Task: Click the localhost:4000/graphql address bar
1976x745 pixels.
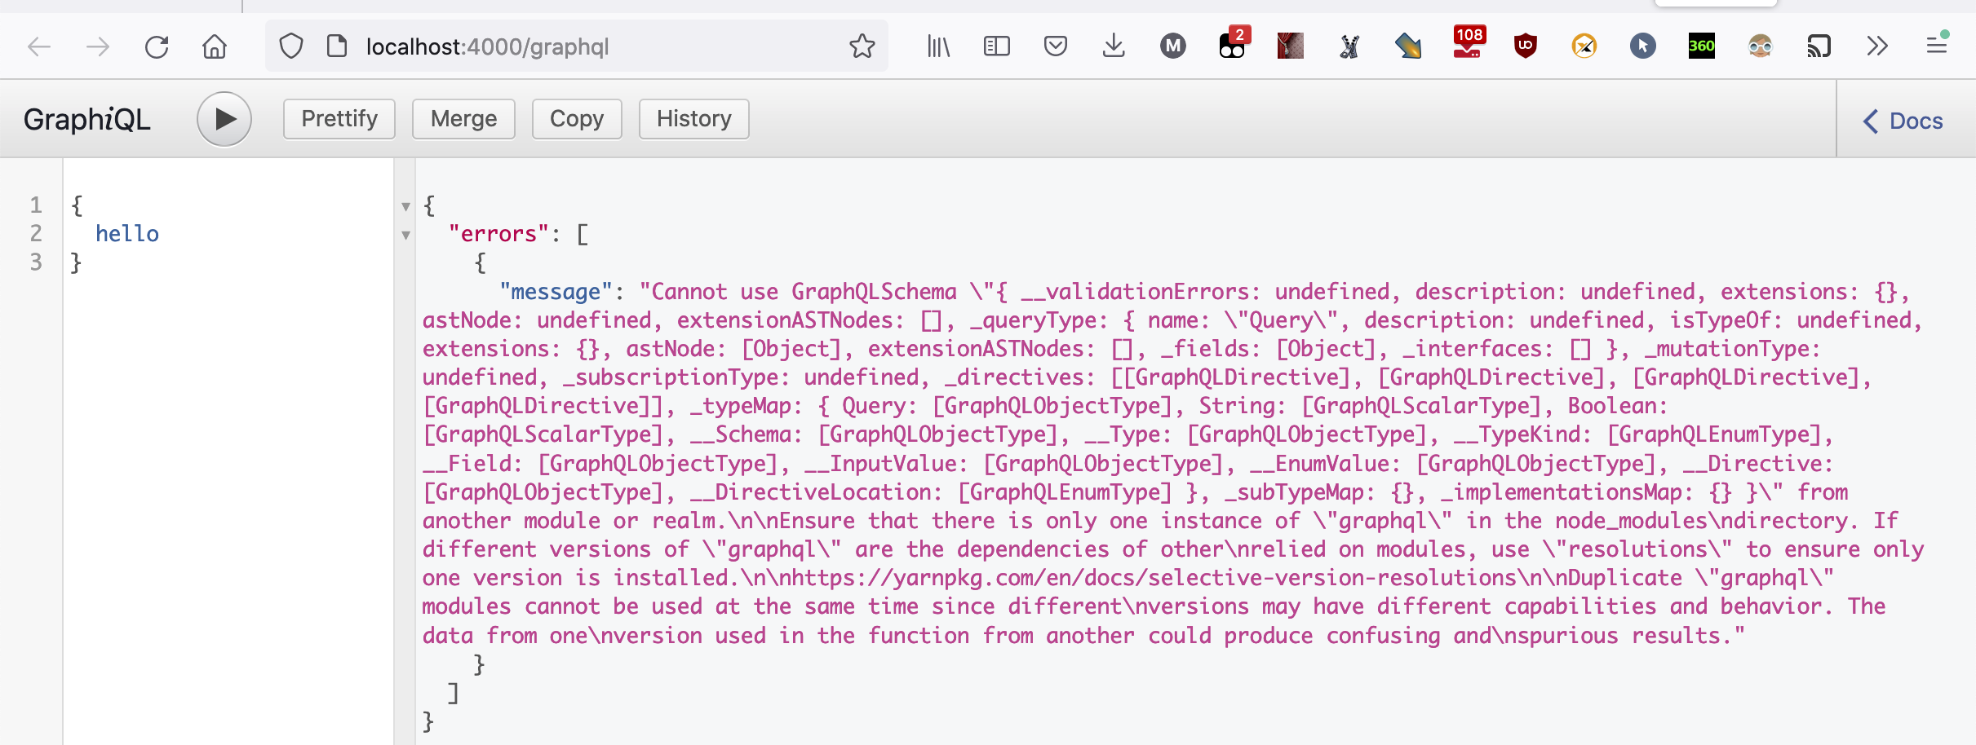Action: coord(577,46)
